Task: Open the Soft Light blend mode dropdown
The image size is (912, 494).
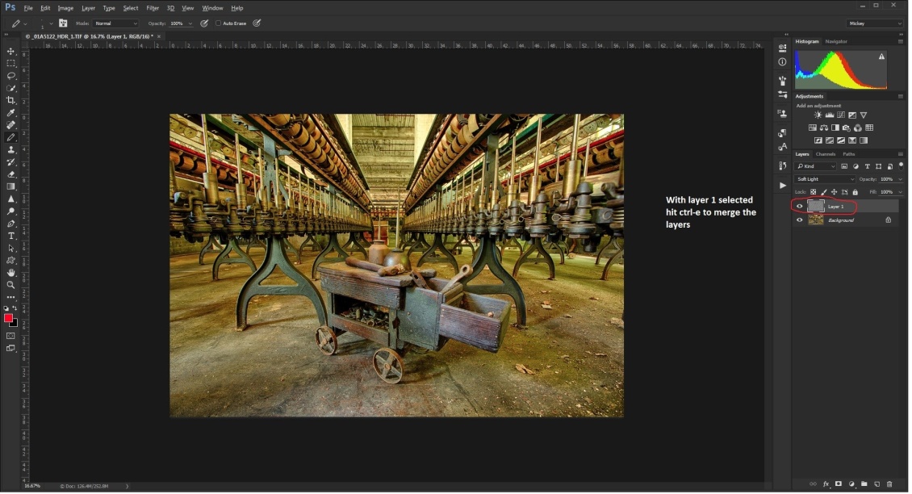Action: [825, 179]
